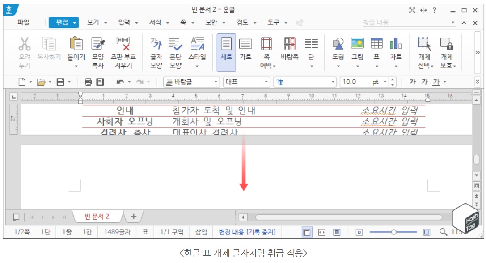Open the 대표 language dropdown
Screen dimensions: 486x263
(266, 82)
